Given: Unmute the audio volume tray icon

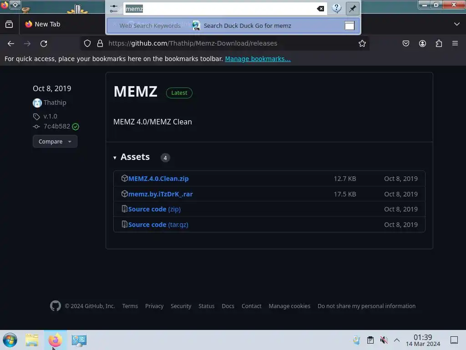Looking at the screenshot, I should point(384,340).
